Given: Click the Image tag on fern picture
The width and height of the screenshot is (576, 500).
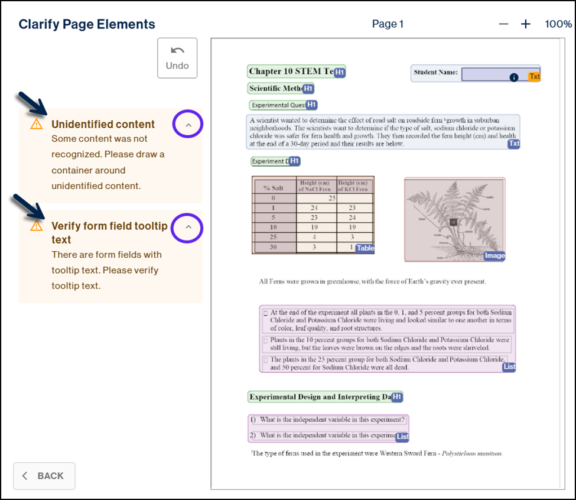Looking at the screenshot, I should click(x=494, y=256).
